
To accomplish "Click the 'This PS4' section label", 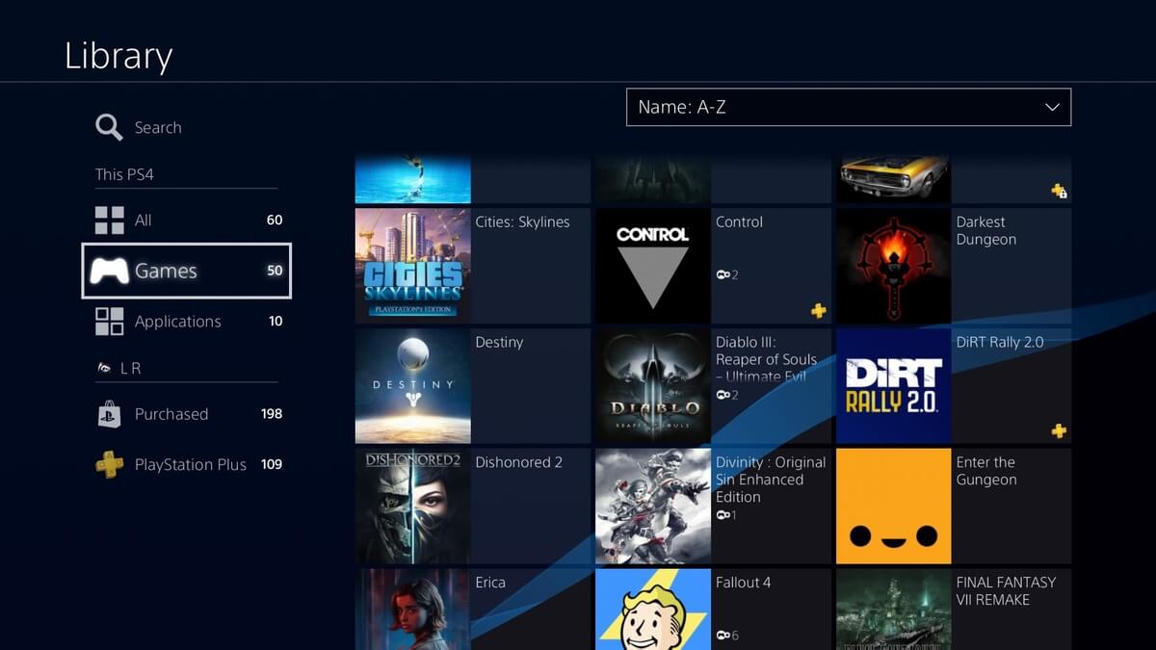I will coord(124,174).
